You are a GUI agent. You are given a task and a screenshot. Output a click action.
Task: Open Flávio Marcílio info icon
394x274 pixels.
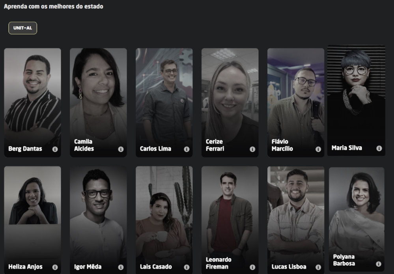318,149
